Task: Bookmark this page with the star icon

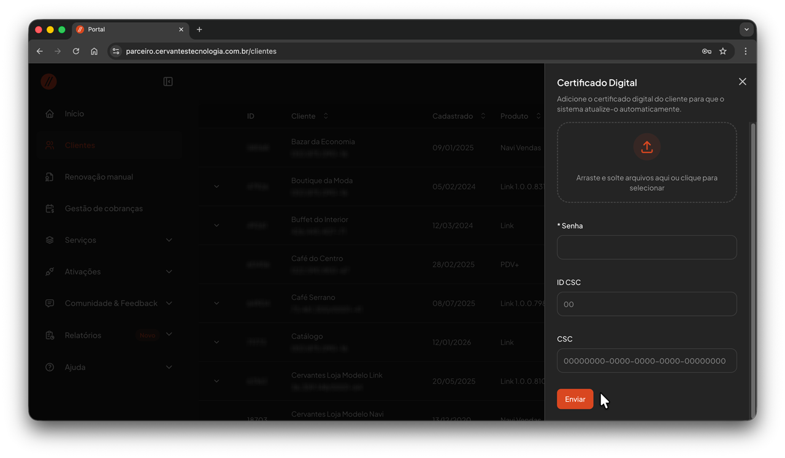Action: pyautogui.click(x=723, y=52)
